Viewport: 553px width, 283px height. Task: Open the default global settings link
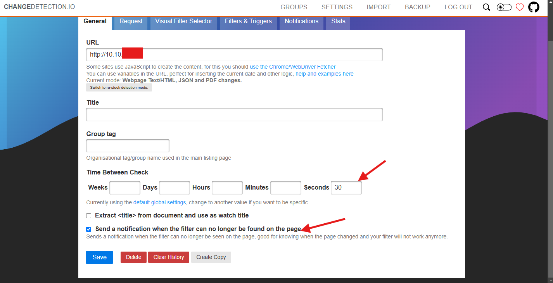(159, 202)
